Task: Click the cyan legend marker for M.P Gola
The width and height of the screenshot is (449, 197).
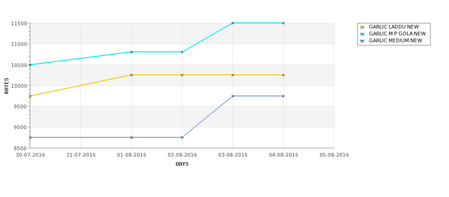Action: pos(362,34)
